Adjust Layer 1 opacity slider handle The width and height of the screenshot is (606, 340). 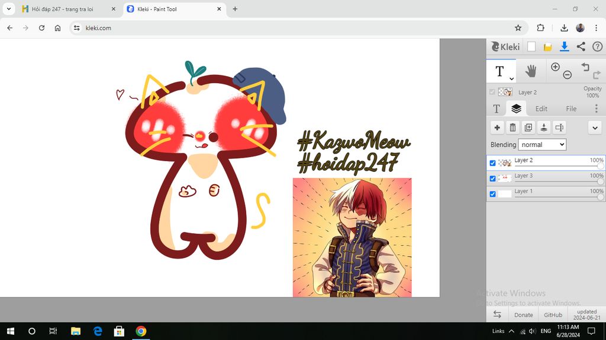pyautogui.click(x=600, y=197)
